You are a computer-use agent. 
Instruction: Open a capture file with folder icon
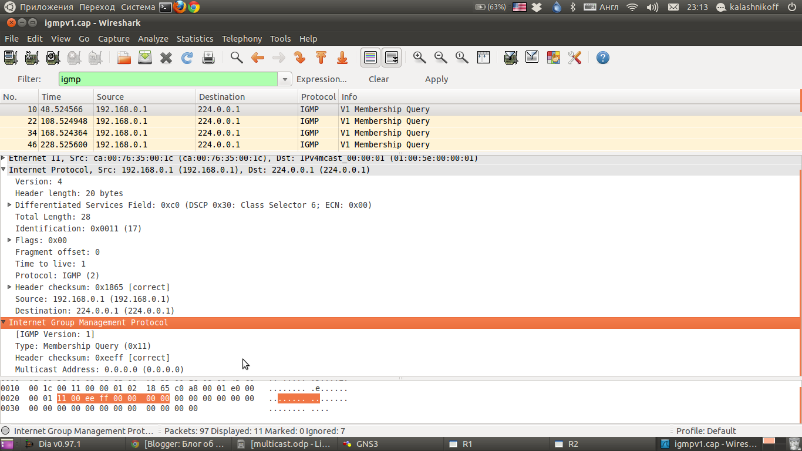click(x=124, y=58)
